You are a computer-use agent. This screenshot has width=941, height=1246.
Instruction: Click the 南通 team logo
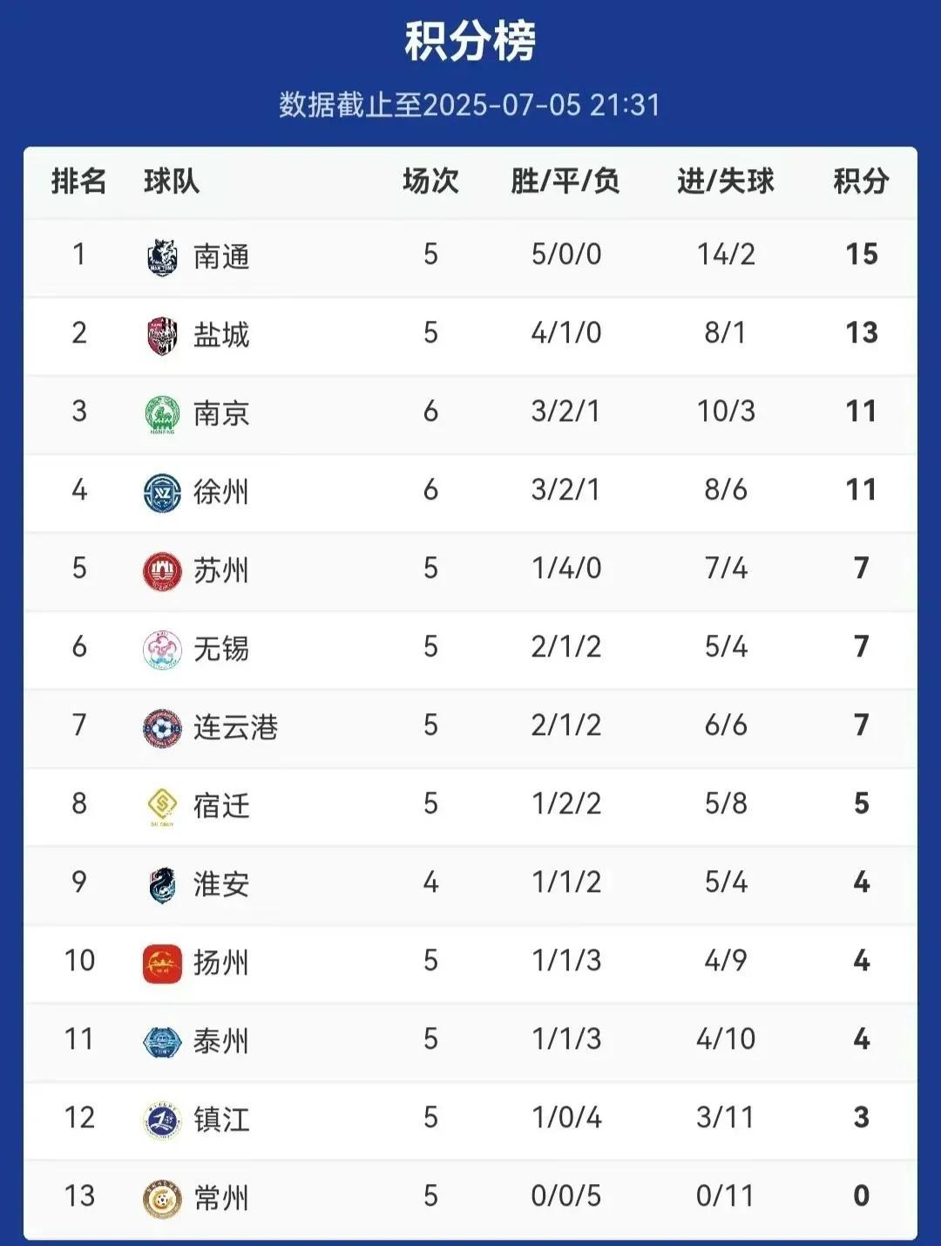coord(162,256)
